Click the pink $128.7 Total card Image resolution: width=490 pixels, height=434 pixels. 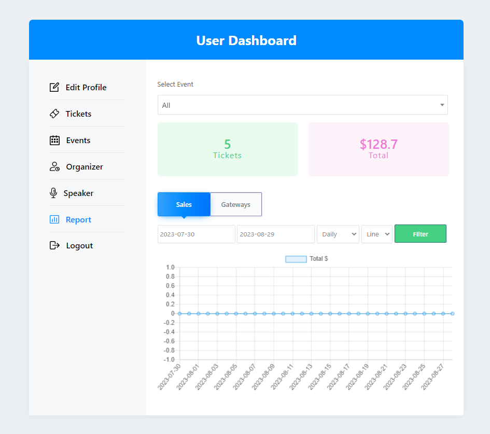click(379, 149)
